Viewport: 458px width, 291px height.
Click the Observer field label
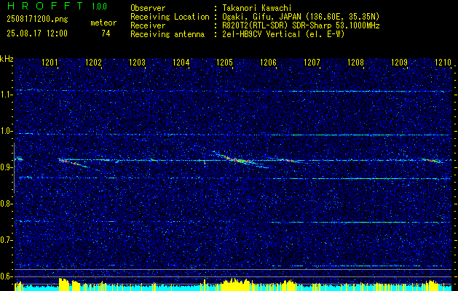148,8
